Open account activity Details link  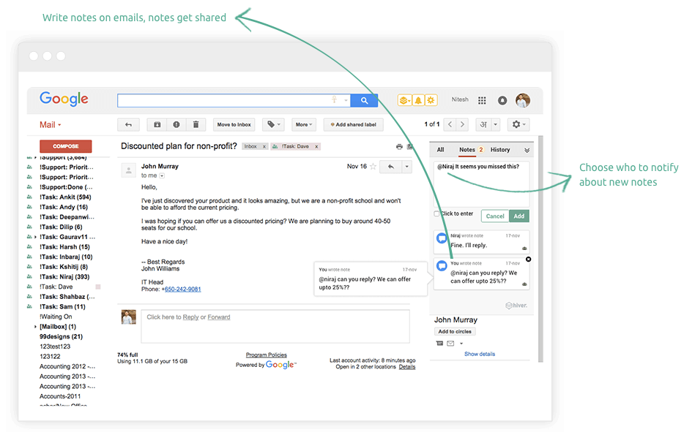[x=407, y=367]
